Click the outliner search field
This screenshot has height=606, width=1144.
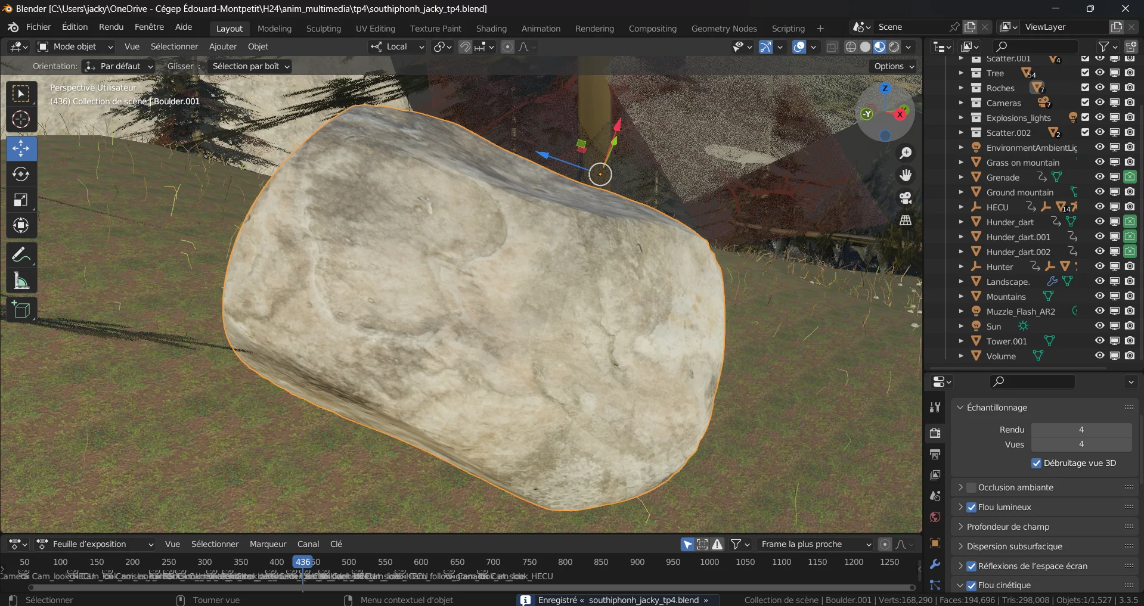tap(1035, 46)
